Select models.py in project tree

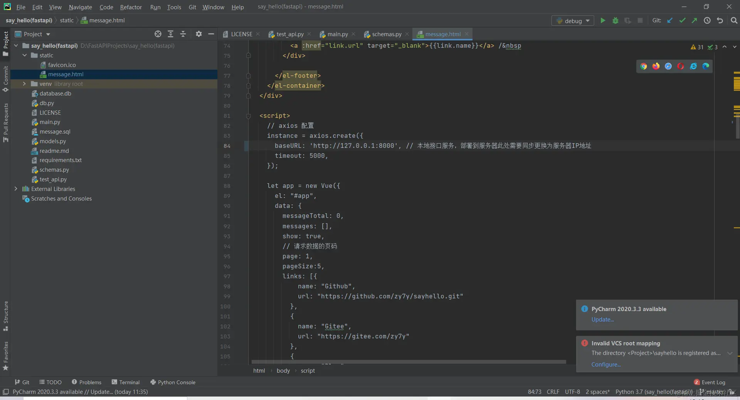coord(52,141)
